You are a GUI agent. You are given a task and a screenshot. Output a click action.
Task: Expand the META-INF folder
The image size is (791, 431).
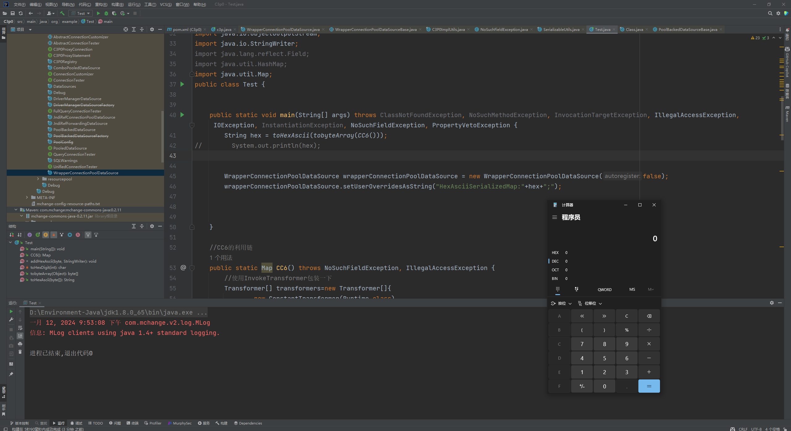click(x=27, y=197)
